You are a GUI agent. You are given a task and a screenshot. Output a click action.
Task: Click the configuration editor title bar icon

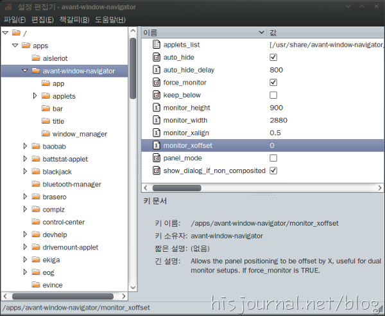pyautogui.click(x=8, y=6)
